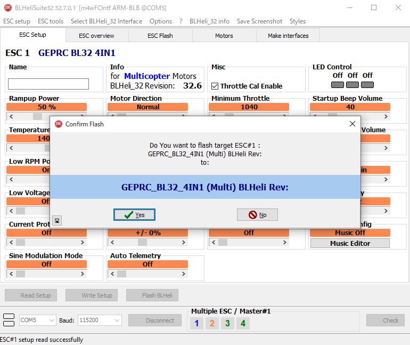
Task: Click Rampup Power slider thumb
Action: [x=37, y=116]
